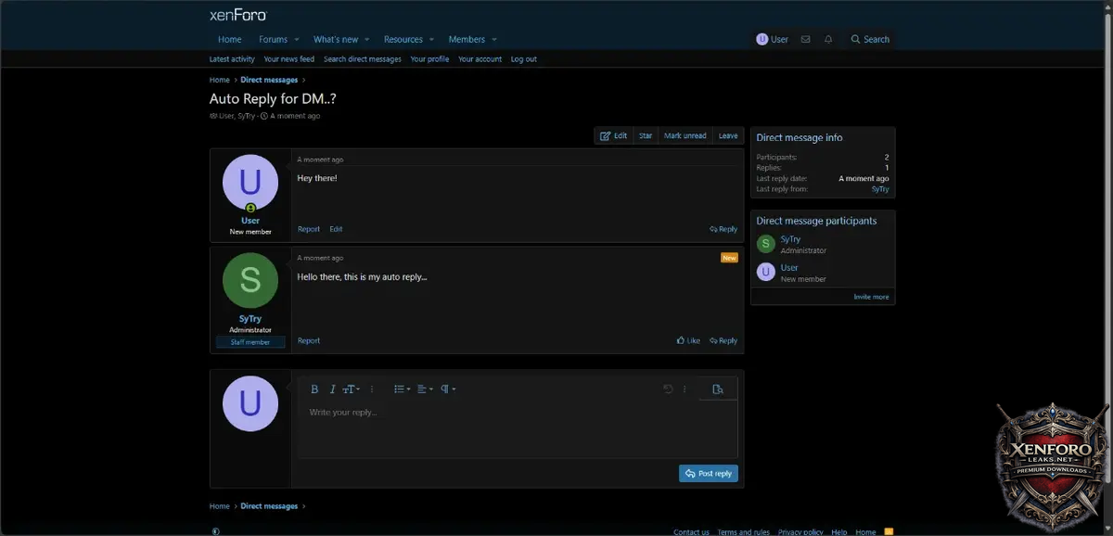Mark the conversation unread
The image size is (1113, 536).
[684, 135]
